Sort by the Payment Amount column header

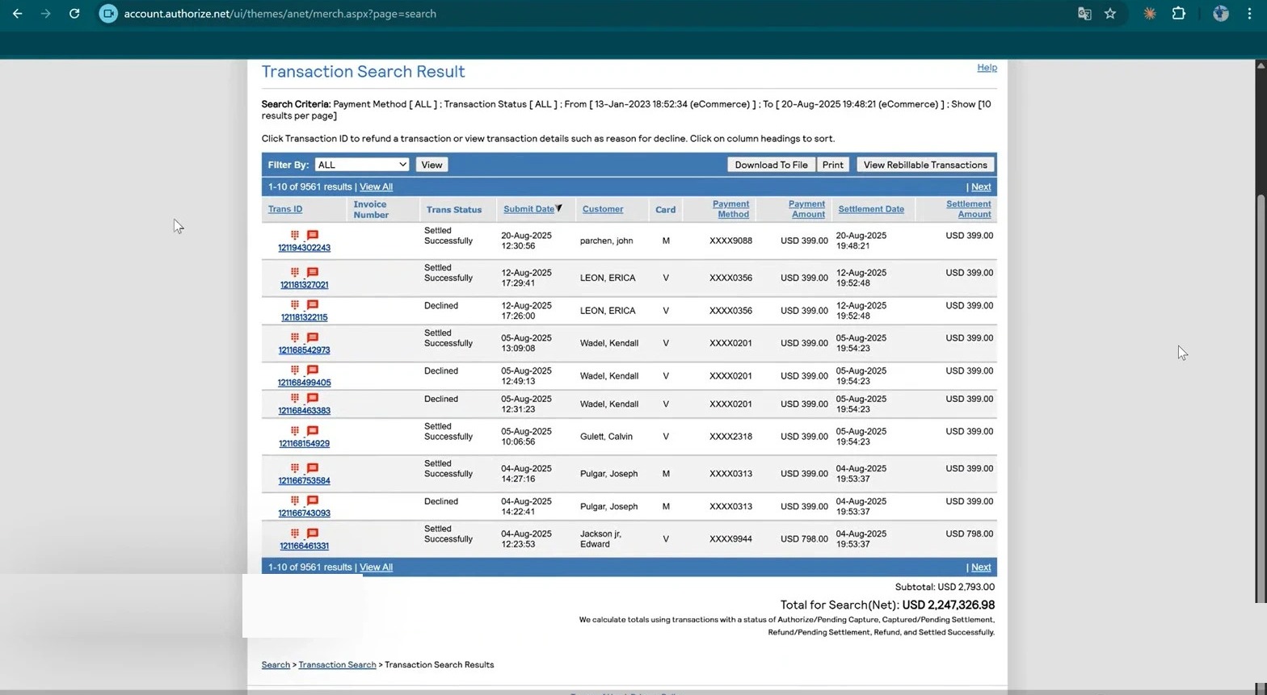(806, 209)
